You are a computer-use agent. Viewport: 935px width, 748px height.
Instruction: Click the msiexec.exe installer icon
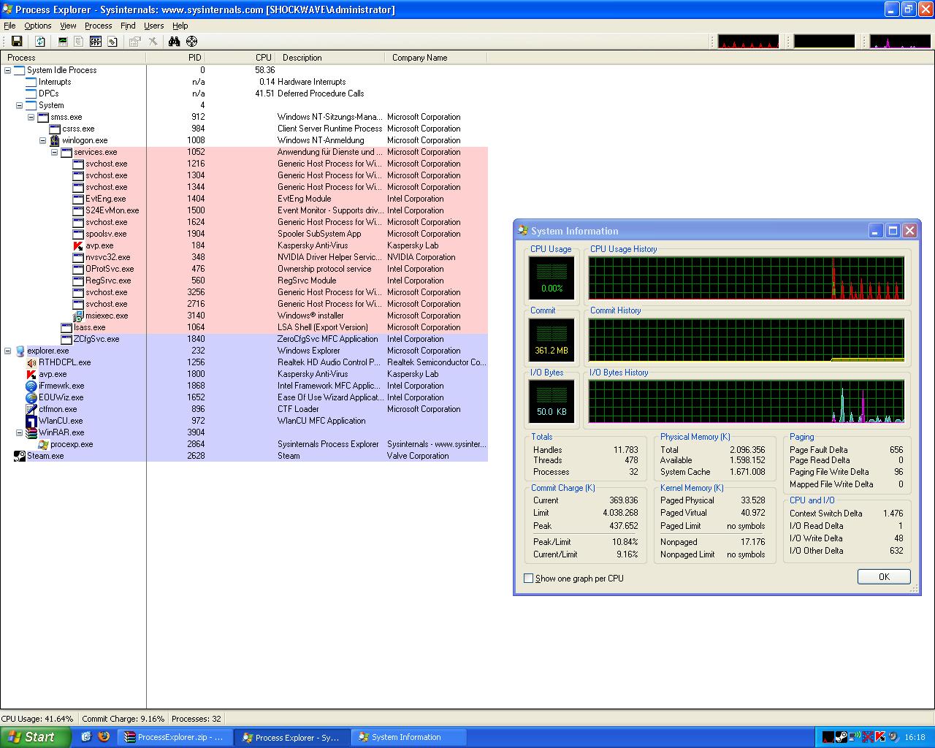pyautogui.click(x=79, y=316)
